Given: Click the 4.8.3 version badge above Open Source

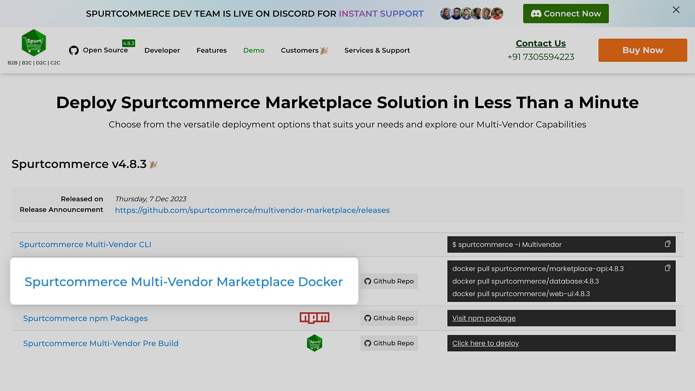Looking at the screenshot, I should [x=129, y=43].
